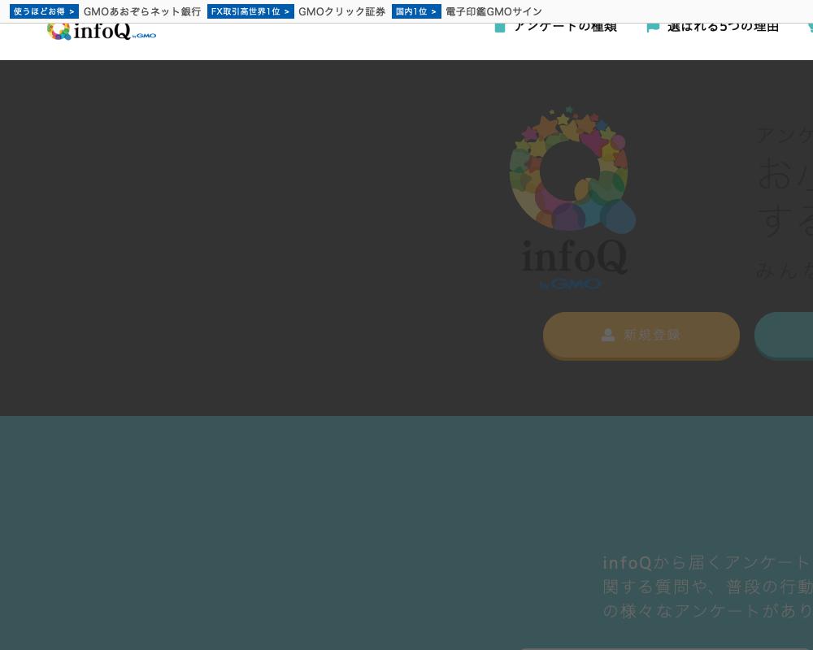The height and width of the screenshot is (650, 813).
Task: Click the infoQ logo in the header
Action: [101, 29]
